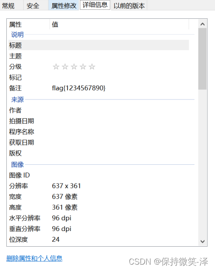Select the 标题 property row
Image resolution: width=215 pixels, height=270 pixels.
[99, 45]
